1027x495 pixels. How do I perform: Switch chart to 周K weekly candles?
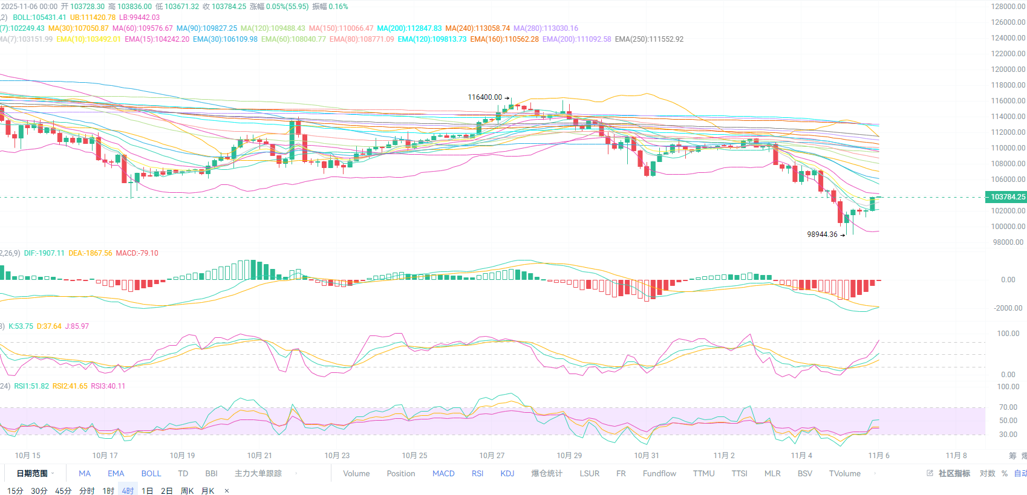click(x=187, y=491)
